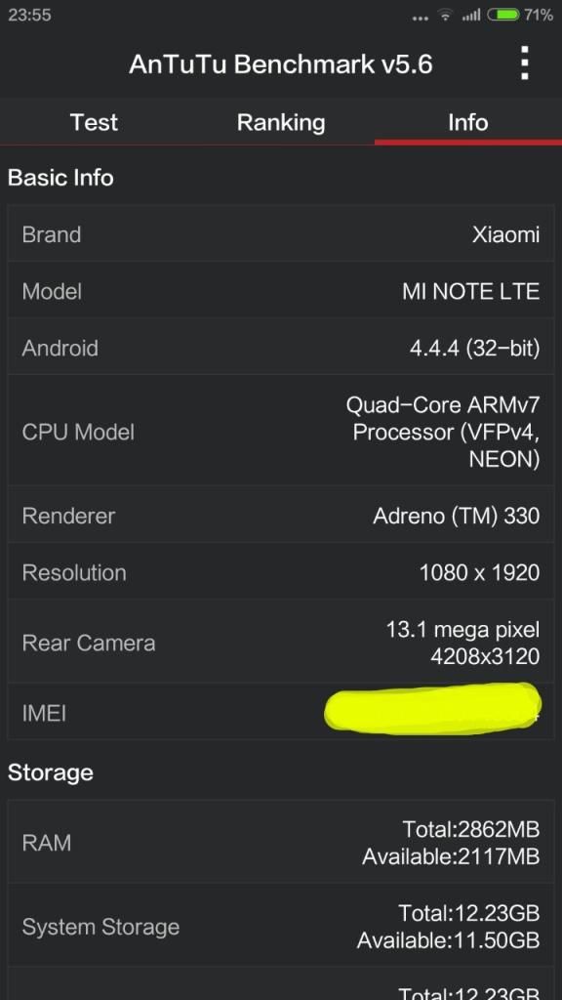This screenshot has height=1000, width=562.
Task: Select the Renderer Adreno 330 row
Action: coord(281,516)
